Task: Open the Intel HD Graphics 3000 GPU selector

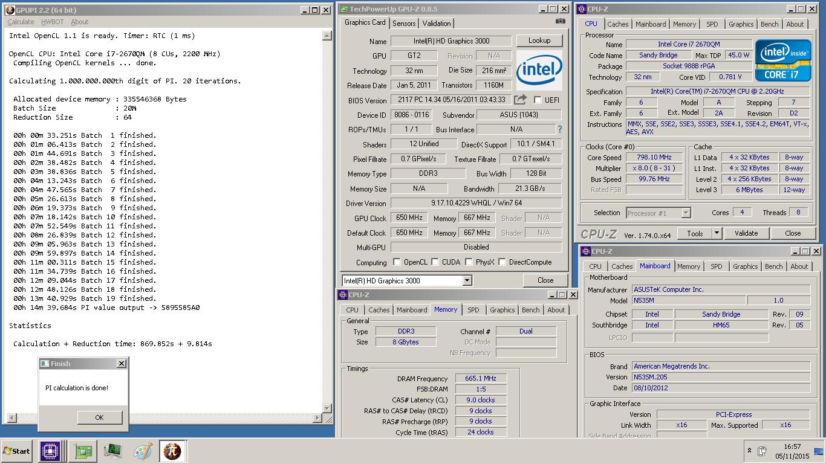Action: [x=407, y=280]
